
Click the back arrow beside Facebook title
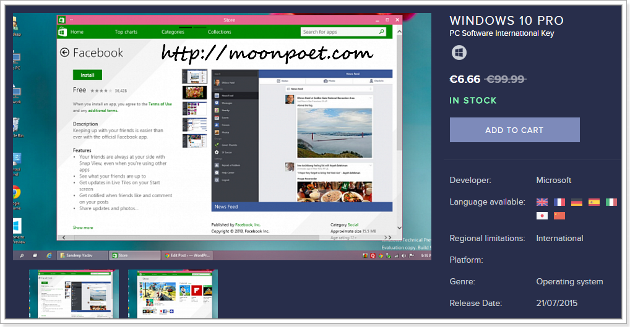(x=64, y=53)
